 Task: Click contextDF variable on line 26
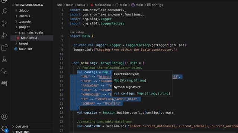93,126
